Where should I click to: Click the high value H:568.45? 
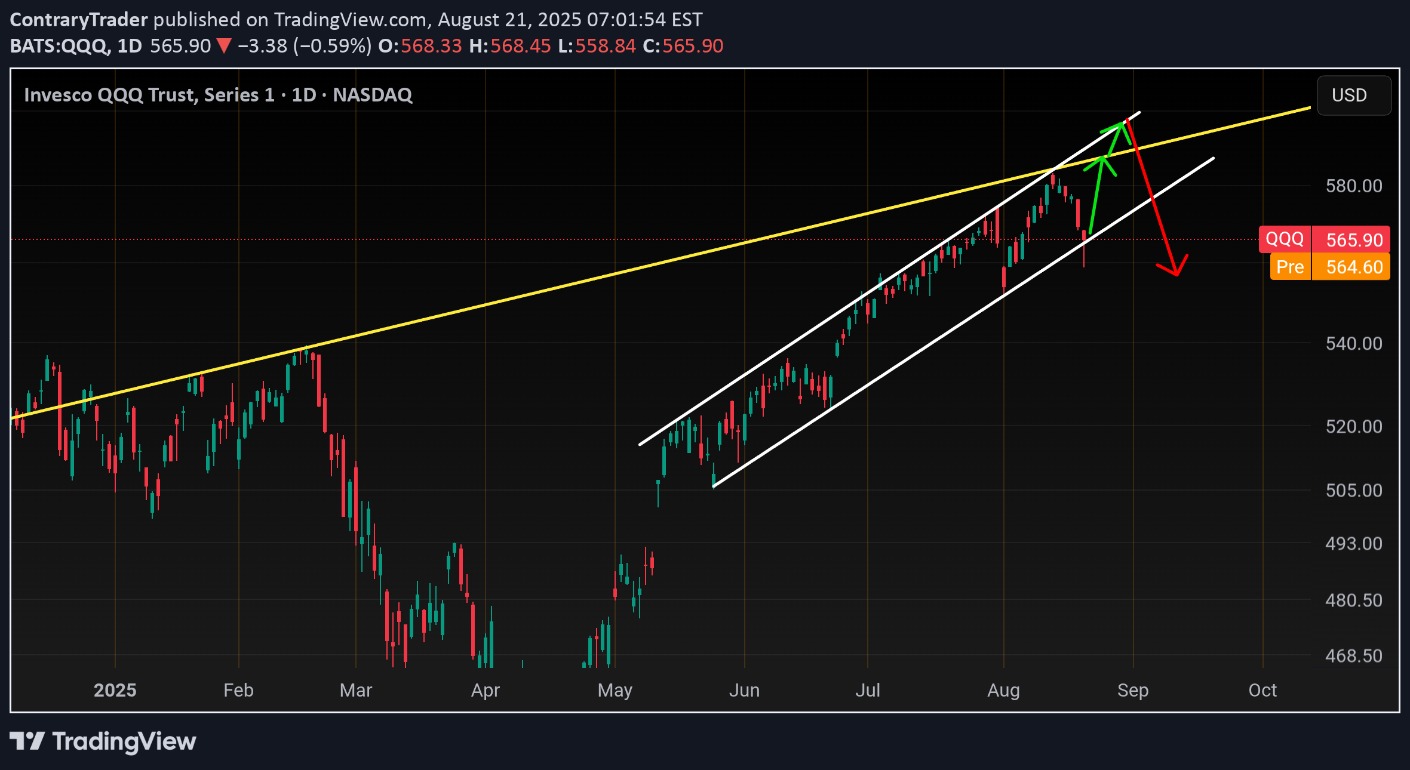pos(510,46)
